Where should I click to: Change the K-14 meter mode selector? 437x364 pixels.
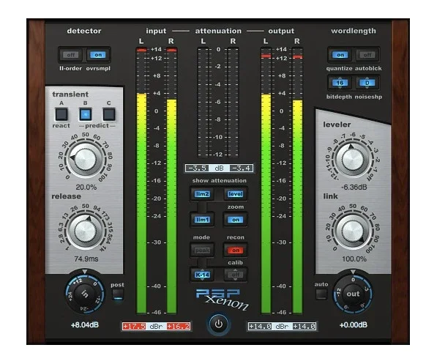202,275
